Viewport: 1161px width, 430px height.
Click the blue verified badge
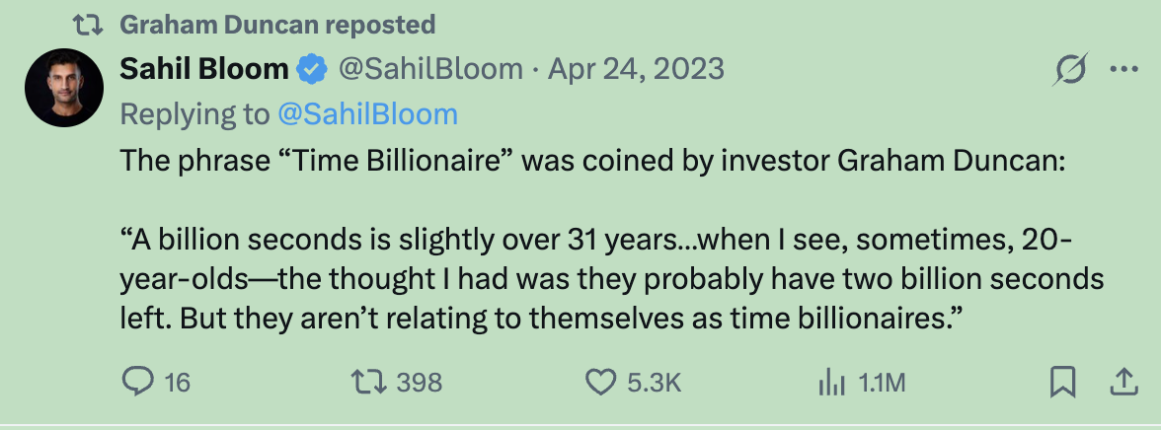pyautogui.click(x=313, y=69)
